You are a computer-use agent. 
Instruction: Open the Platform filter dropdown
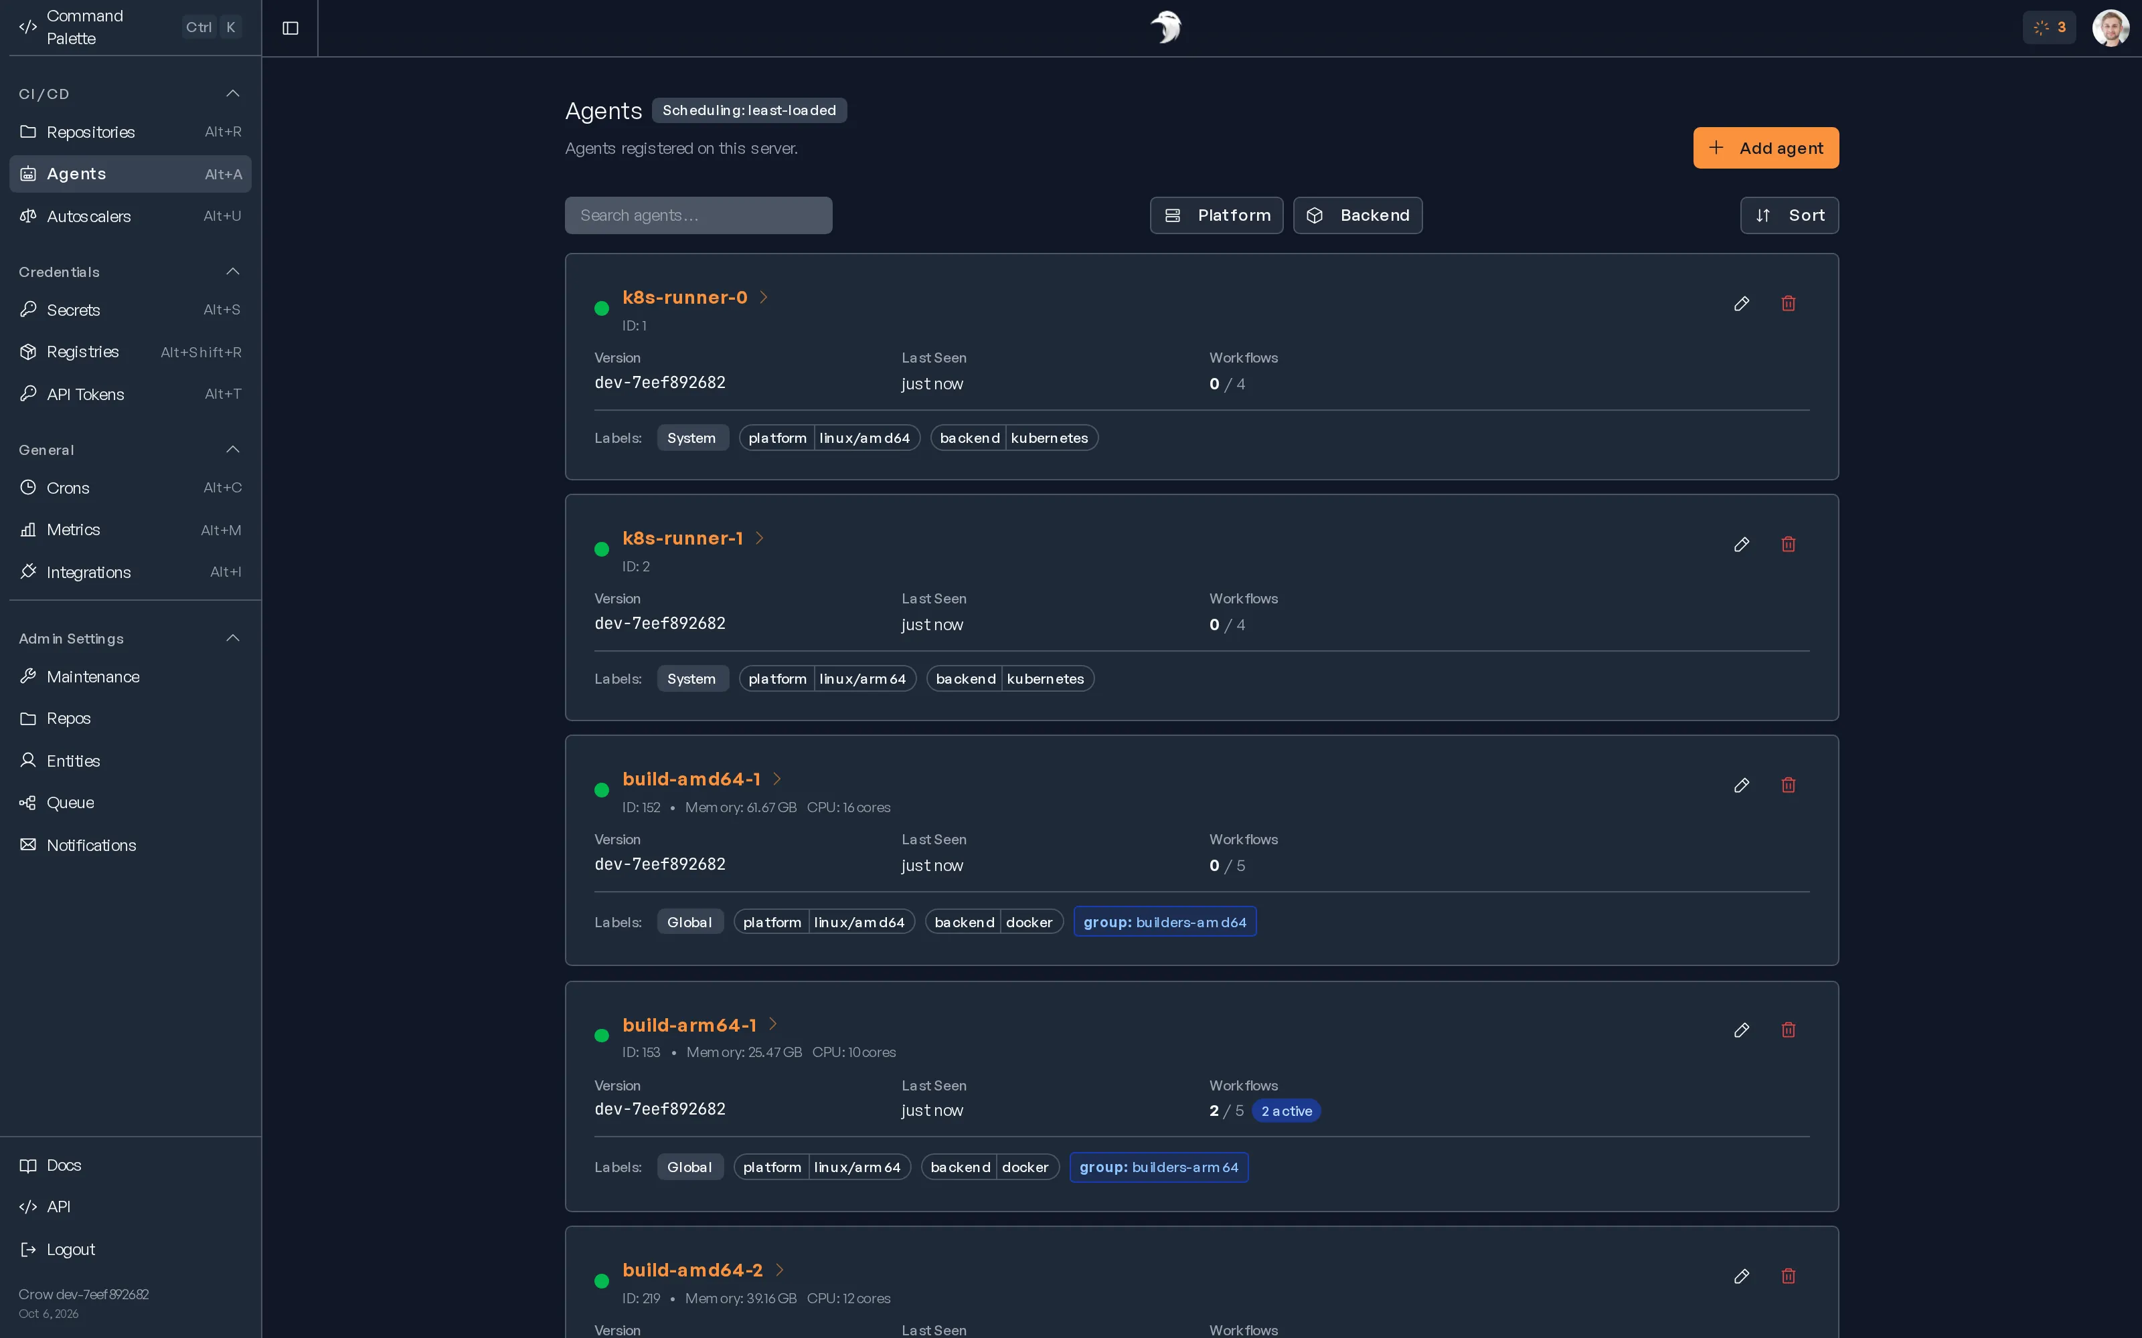[x=1216, y=215]
